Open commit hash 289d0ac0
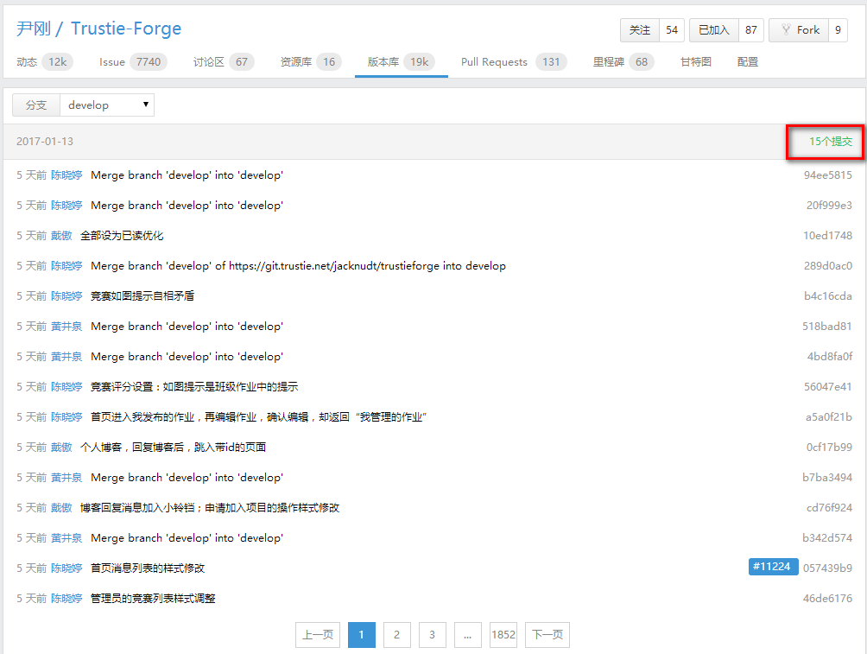The width and height of the screenshot is (867, 654). (x=828, y=266)
